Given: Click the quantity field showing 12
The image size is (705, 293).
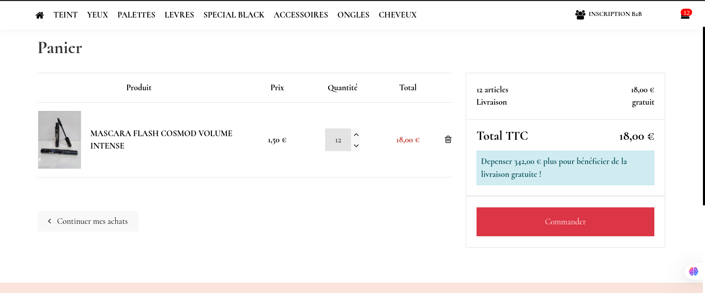Looking at the screenshot, I should pyautogui.click(x=338, y=140).
